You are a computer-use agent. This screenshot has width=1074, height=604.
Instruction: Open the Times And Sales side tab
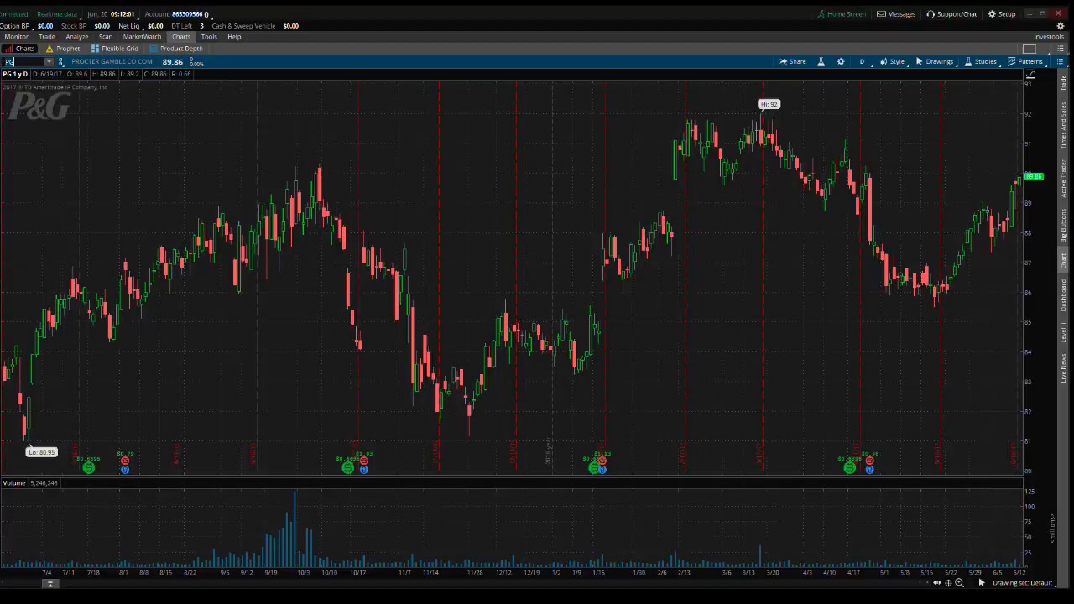click(x=1064, y=124)
